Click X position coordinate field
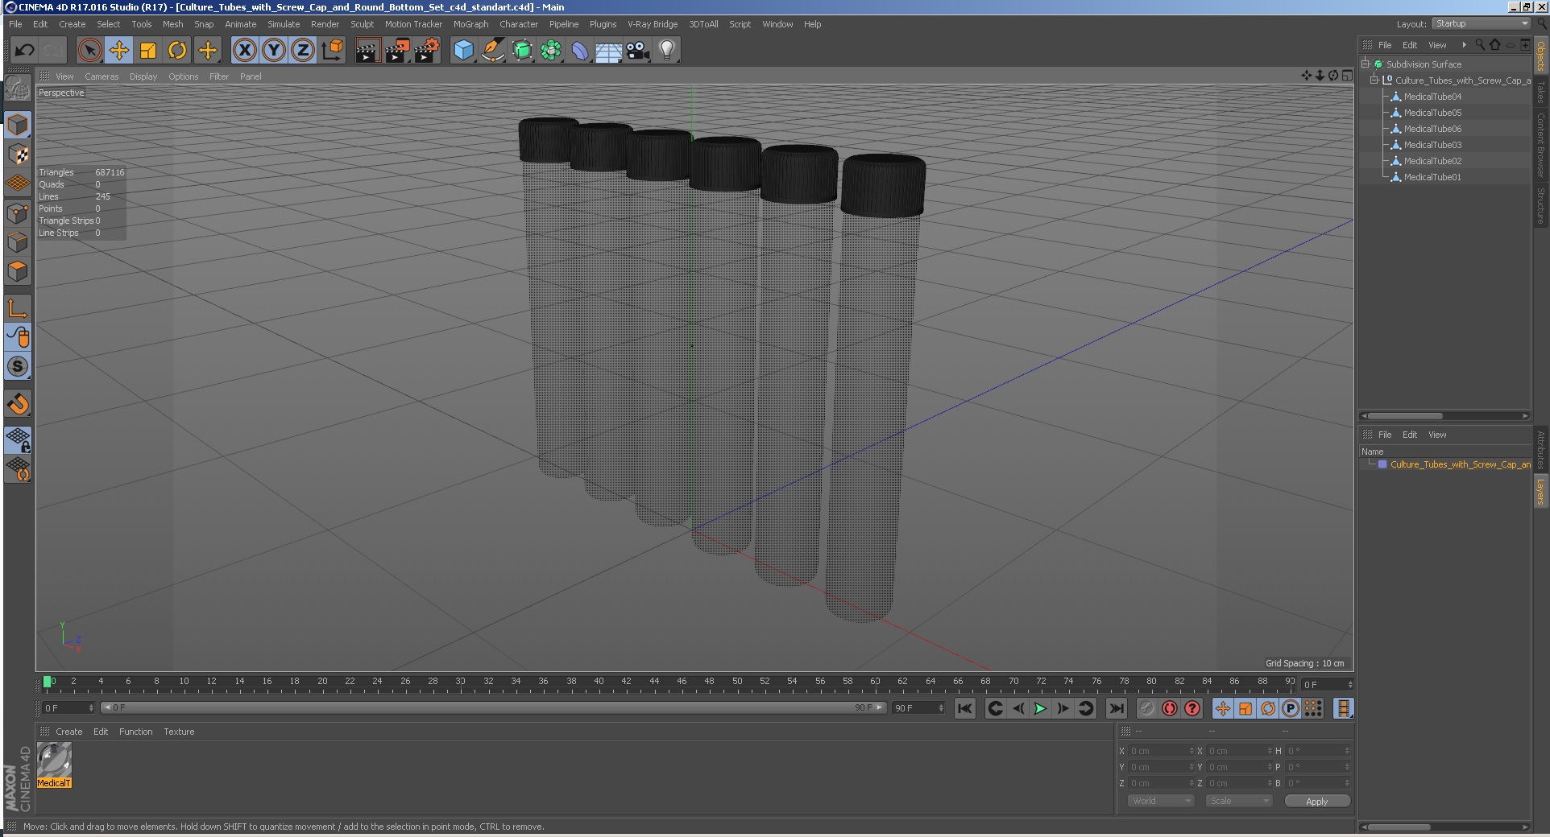This screenshot has width=1550, height=837. pyautogui.click(x=1161, y=751)
